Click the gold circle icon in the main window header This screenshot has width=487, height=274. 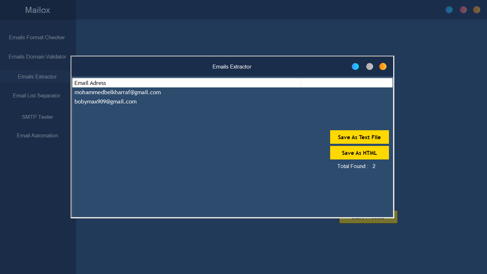pyautogui.click(x=477, y=10)
